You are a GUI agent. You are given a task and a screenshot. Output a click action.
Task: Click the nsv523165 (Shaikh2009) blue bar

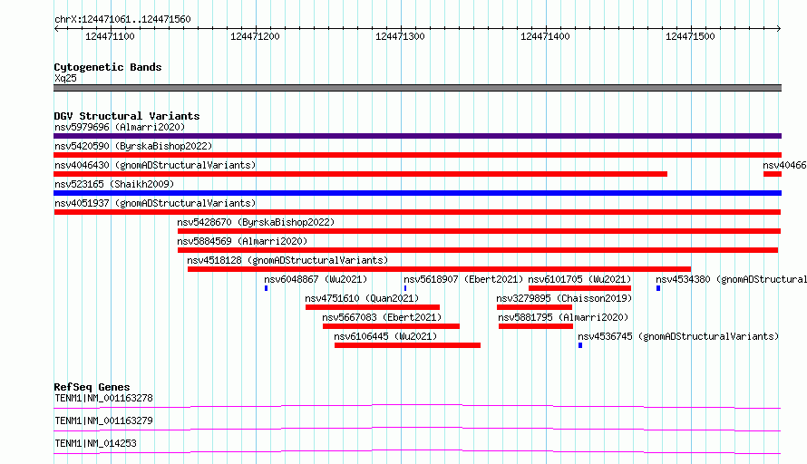(x=417, y=193)
